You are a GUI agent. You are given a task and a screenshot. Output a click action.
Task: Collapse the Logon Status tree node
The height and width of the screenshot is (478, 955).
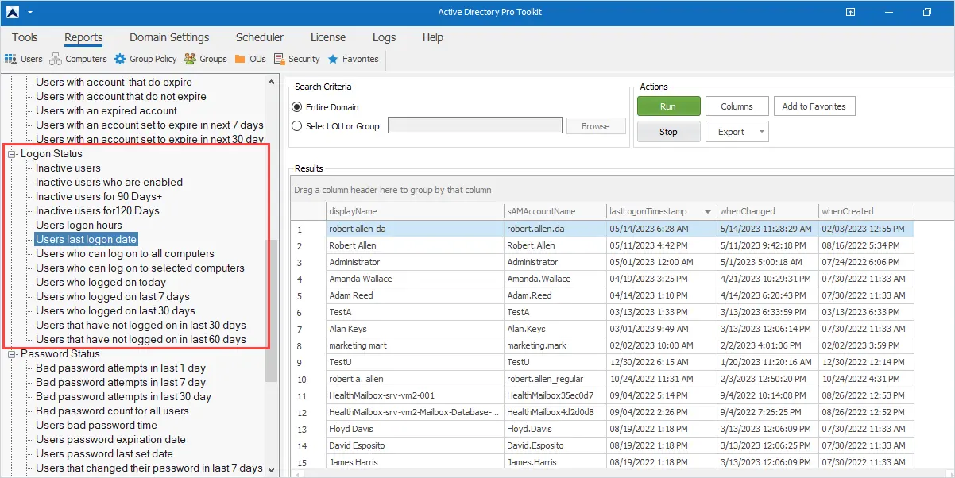click(x=12, y=153)
